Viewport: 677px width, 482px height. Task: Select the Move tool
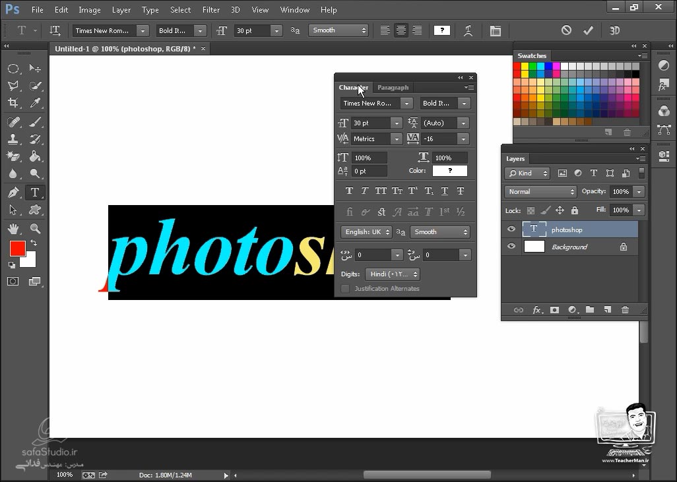point(35,69)
